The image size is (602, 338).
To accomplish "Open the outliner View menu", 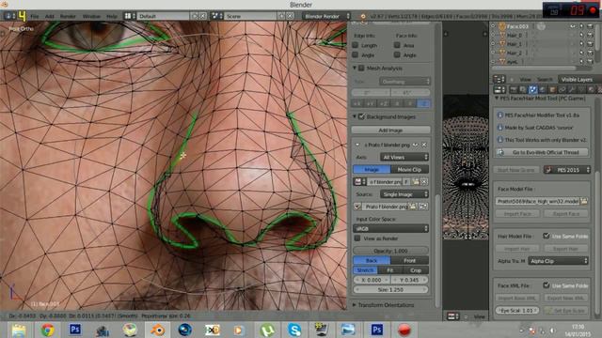I will pos(525,79).
